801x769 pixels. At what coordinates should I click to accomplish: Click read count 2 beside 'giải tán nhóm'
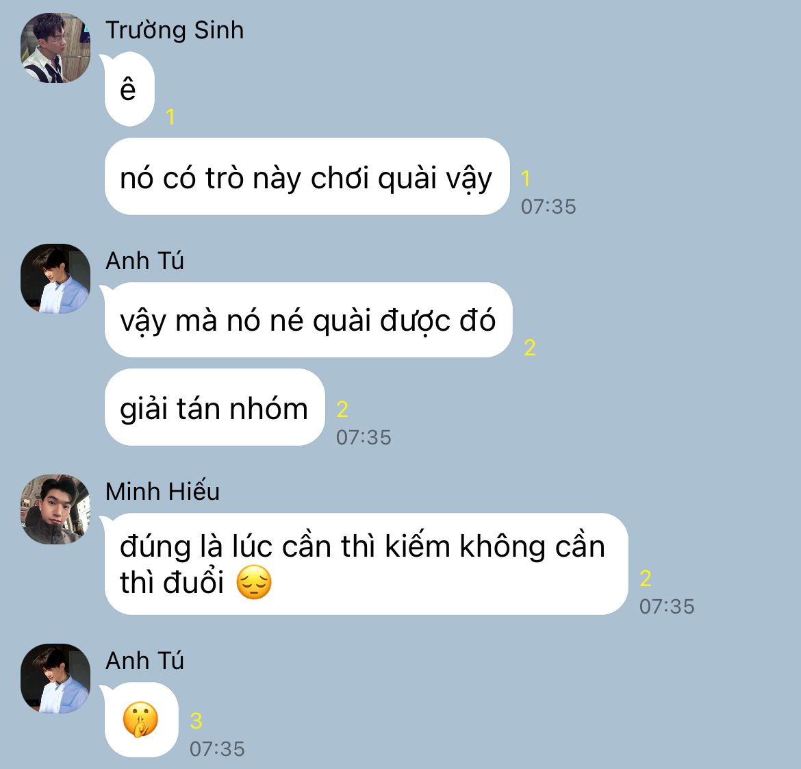click(x=342, y=409)
